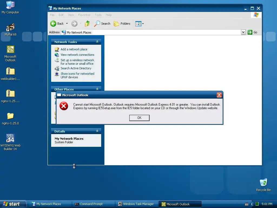Click the UPnP devices icon
Screen dimensions: 277x208
click(57, 74)
